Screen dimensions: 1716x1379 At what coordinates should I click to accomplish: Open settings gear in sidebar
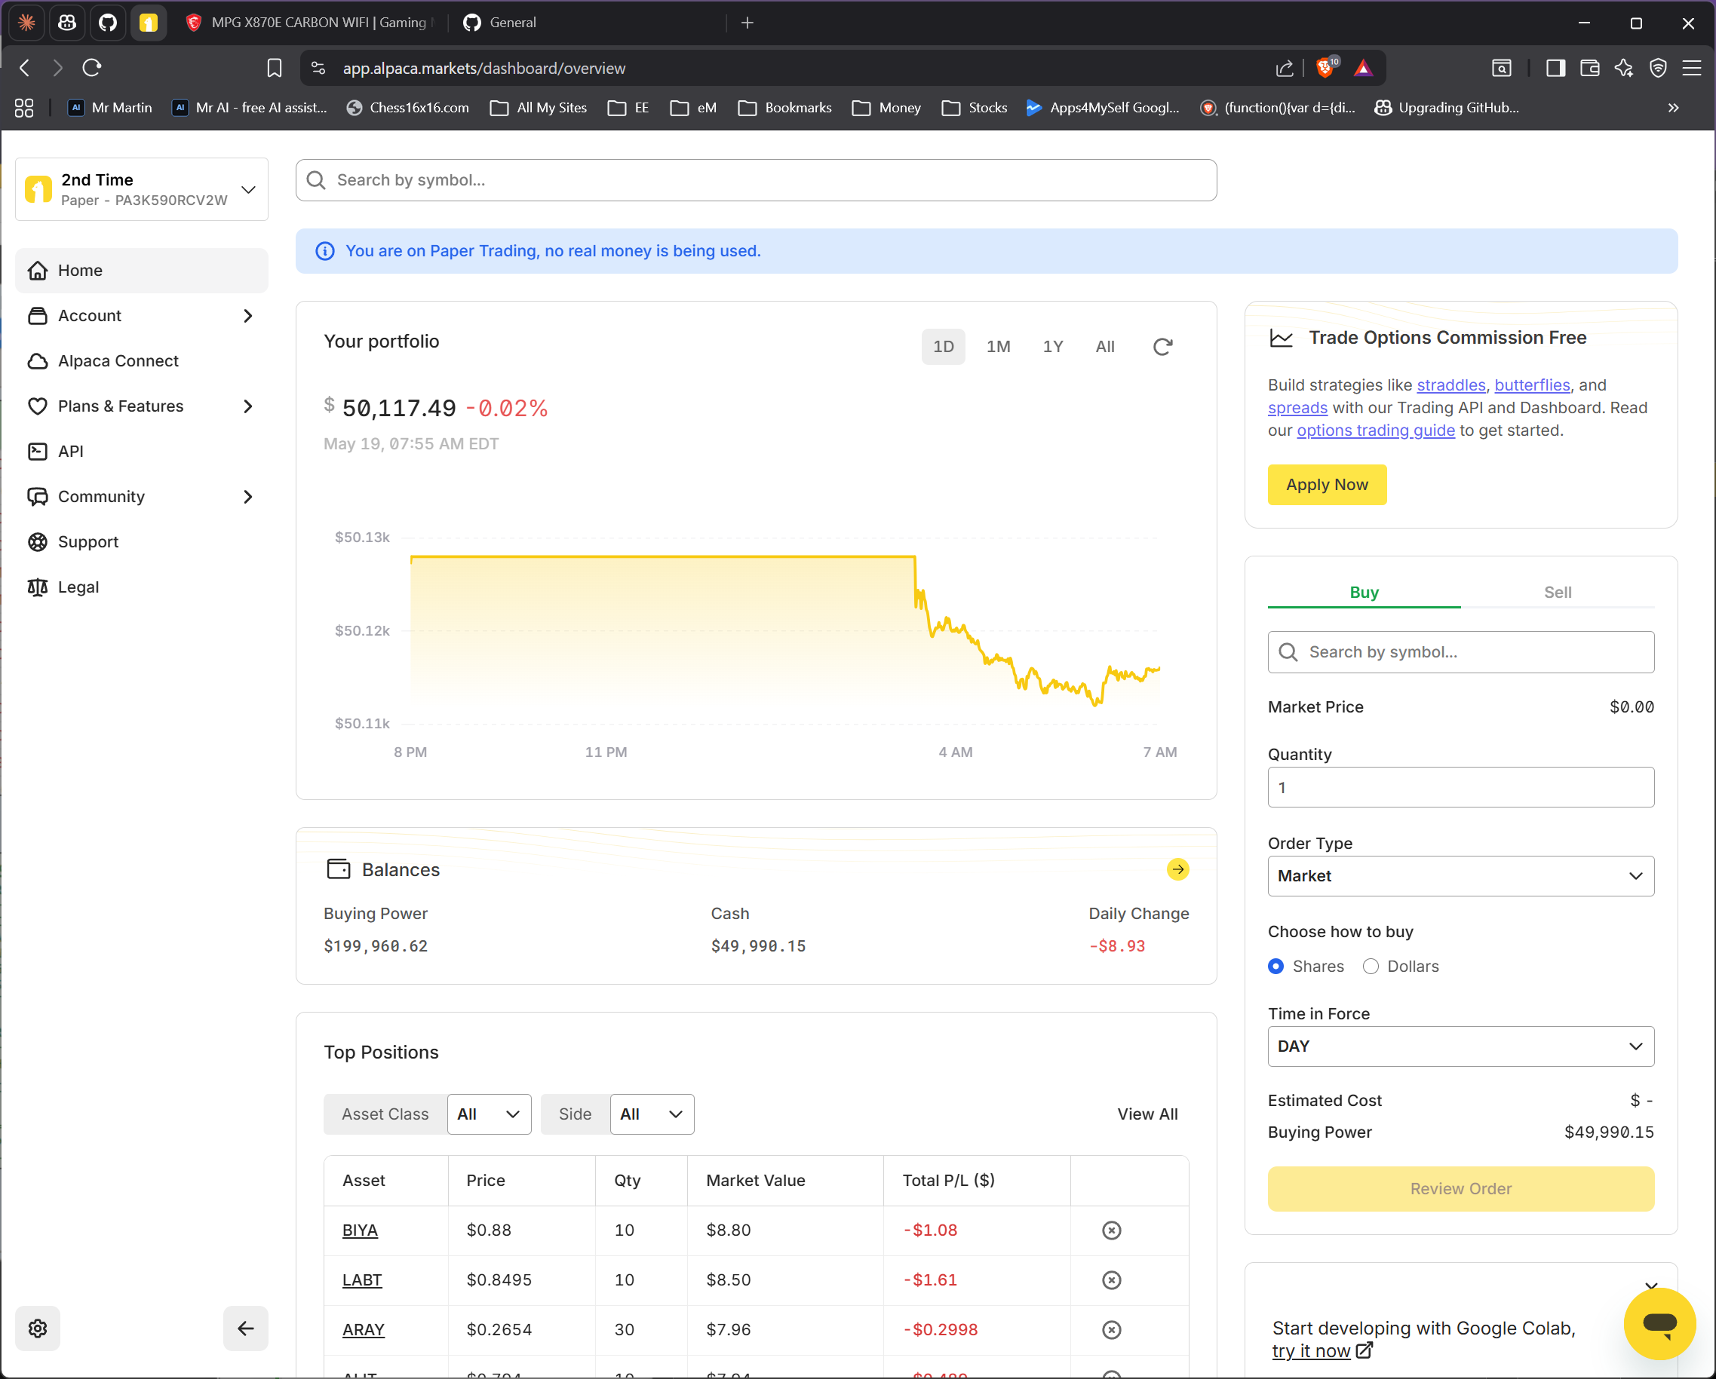(x=38, y=1327)
